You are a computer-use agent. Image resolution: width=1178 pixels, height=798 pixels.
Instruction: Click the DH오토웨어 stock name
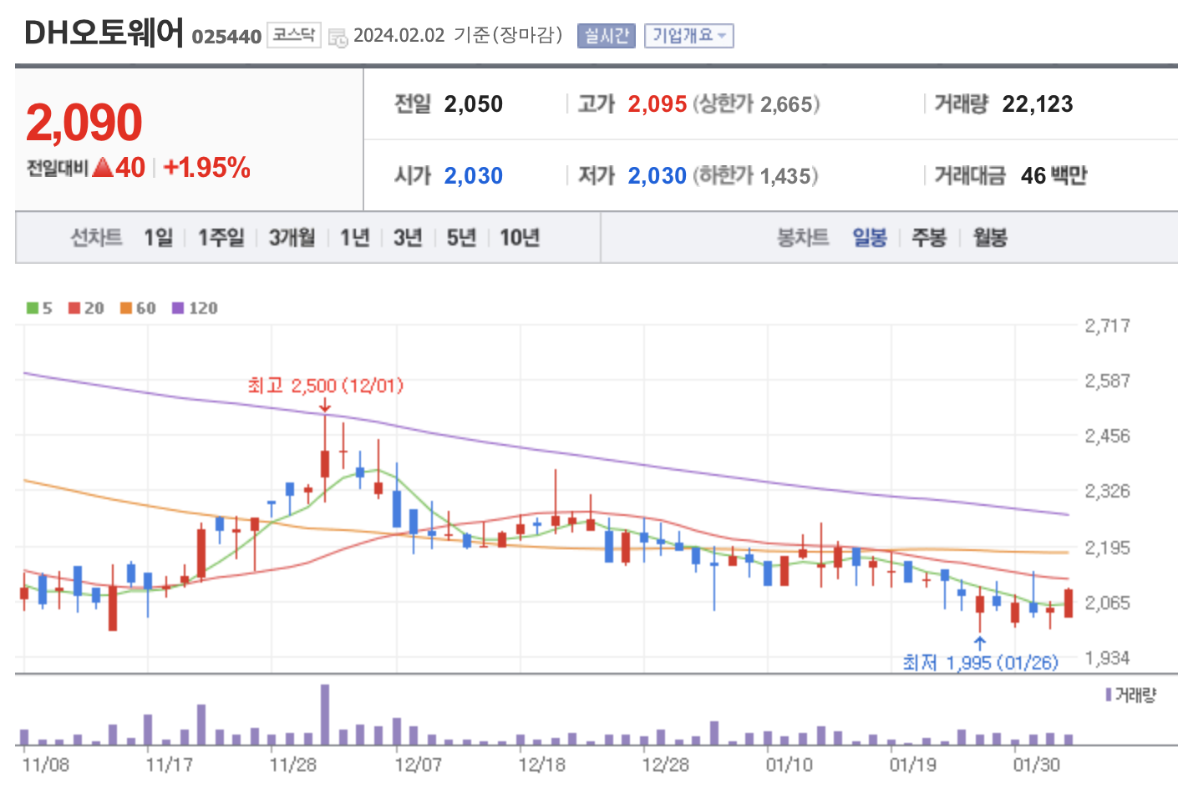point(104,33)
